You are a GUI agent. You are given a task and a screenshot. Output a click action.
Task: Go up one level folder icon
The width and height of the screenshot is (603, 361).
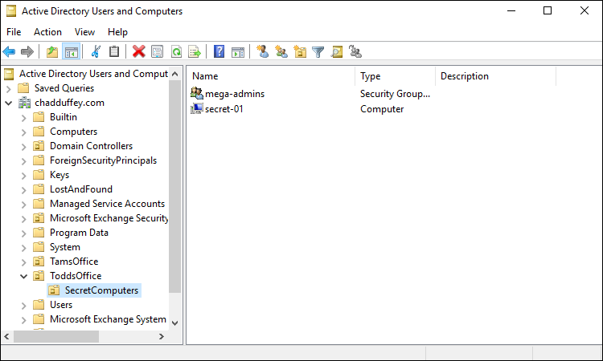(x=52, y=51)
